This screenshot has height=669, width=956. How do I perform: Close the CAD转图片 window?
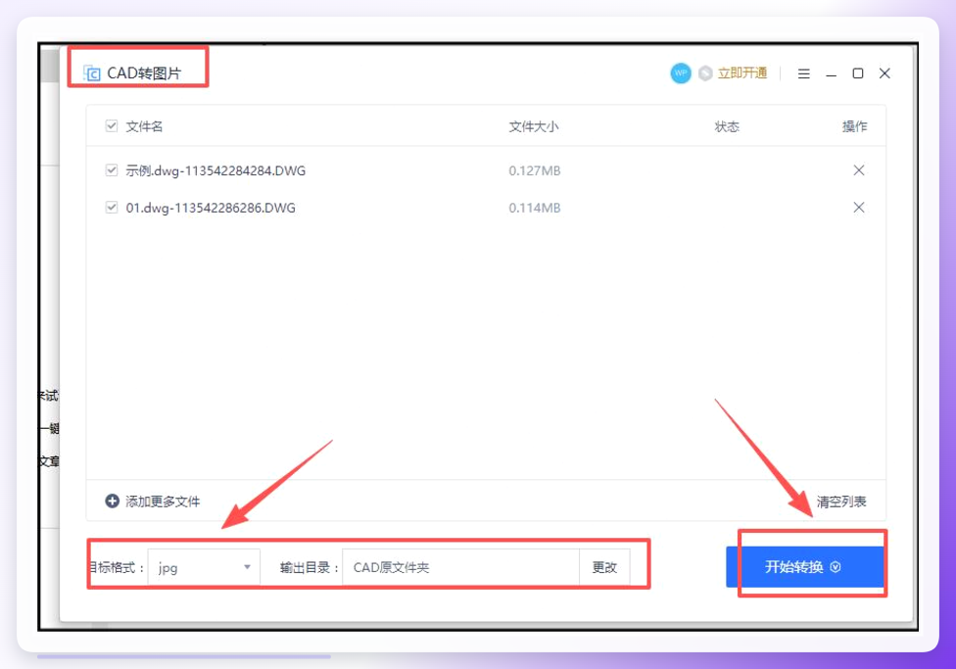tap(884, 73)
